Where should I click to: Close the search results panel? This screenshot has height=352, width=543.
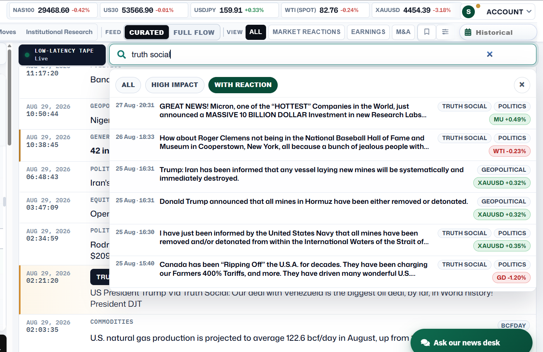[x=522, y=85]
